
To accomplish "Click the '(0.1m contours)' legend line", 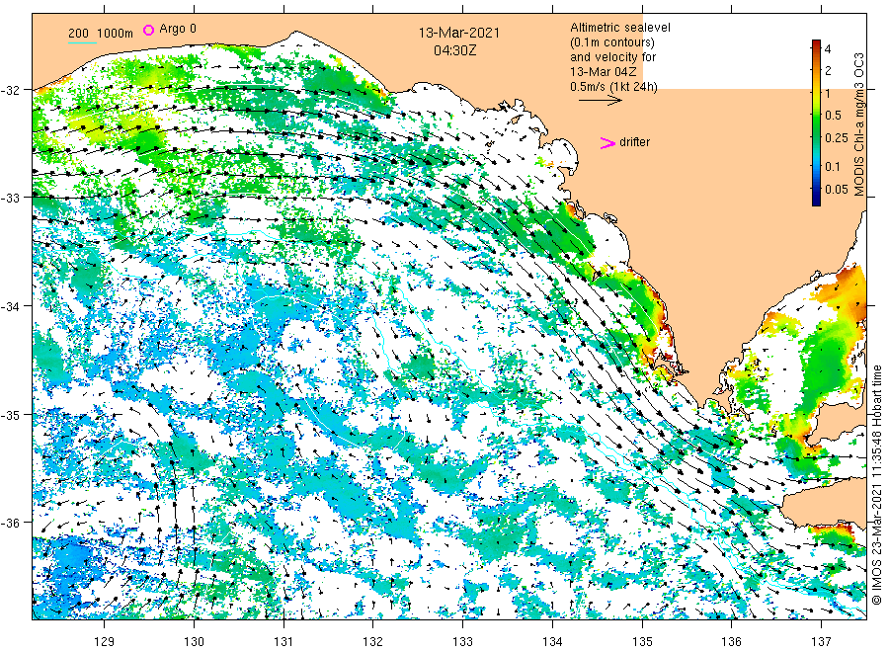I will point(611,42).
